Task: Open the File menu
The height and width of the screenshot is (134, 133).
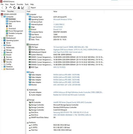Action: pos(2,4)
